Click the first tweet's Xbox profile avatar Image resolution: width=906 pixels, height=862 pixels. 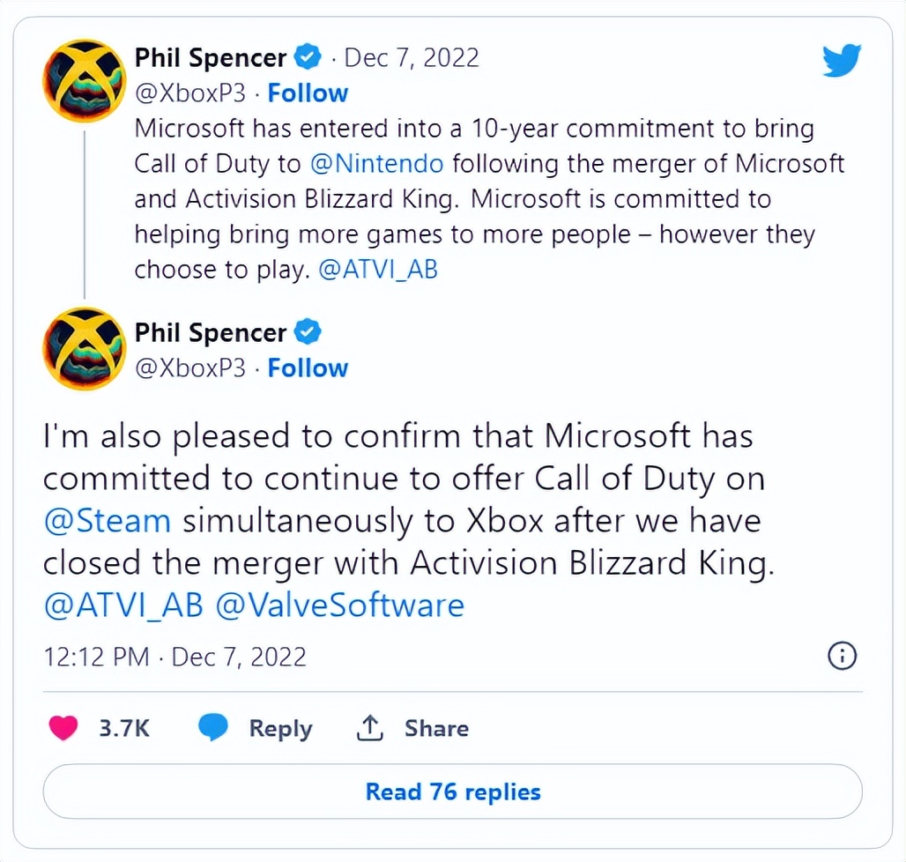(85, 80)
